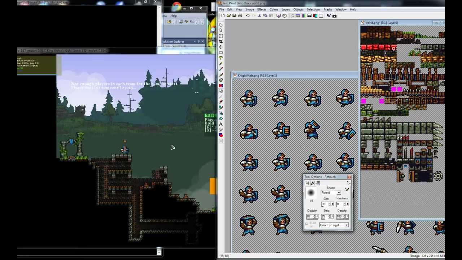462x260 pixels.
Task: Select the Text tool
Action: pos(221,124)
